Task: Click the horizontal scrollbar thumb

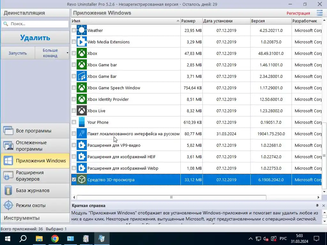Action: click(x=171, y=197)
